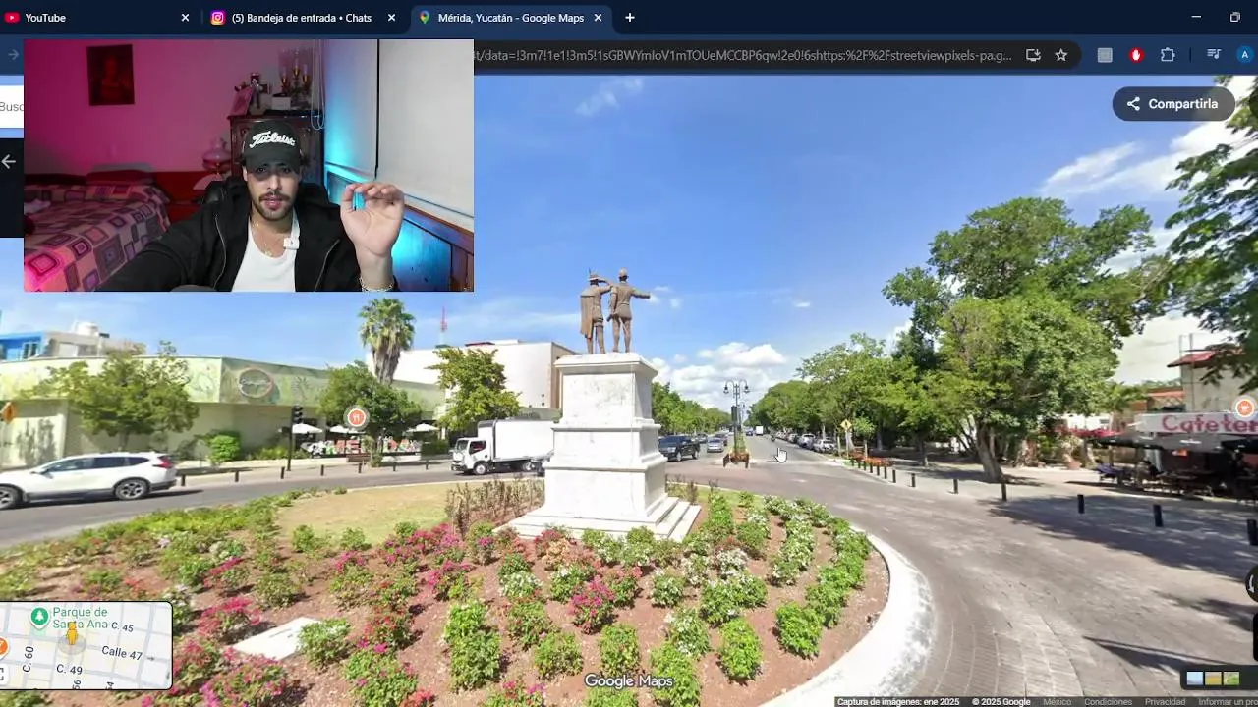Click the yellow Pegman on the minimap
The image size is (1258, 707).
tap(72, 633)
